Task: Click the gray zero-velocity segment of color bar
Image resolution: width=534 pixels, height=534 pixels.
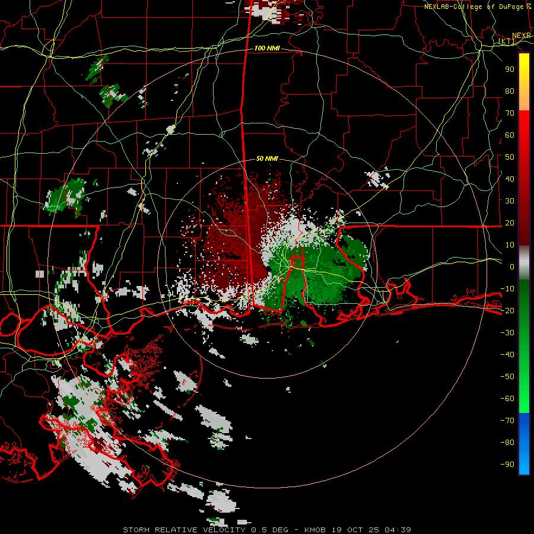Action: tap(524, 264)
